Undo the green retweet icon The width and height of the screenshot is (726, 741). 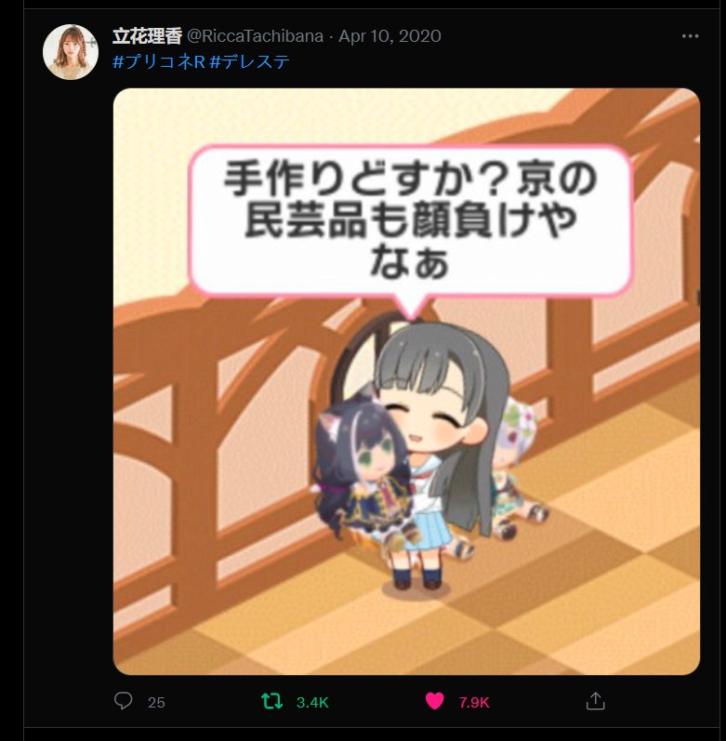coord(272,701)
